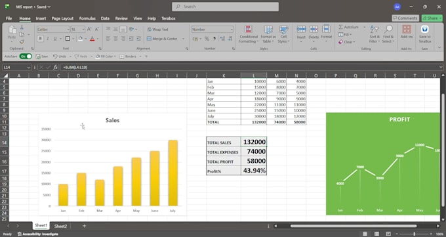Click Save to TeraBox icon

[x=424, y=34]
